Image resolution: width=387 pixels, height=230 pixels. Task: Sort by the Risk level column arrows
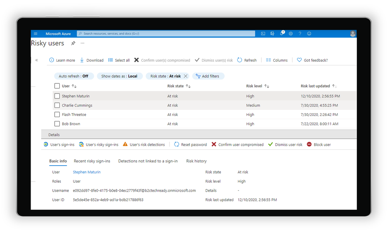pyautogui.click(x=266, y=86)
